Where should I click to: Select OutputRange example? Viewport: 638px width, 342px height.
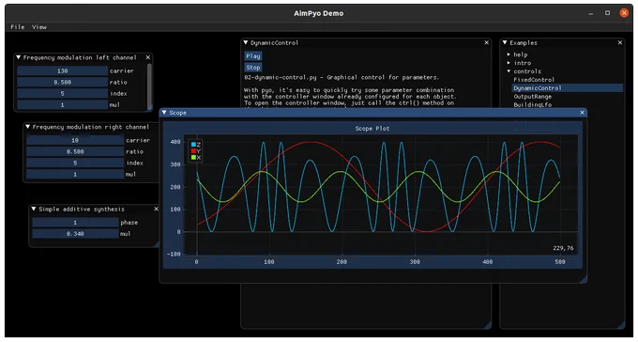click(533, 97)
